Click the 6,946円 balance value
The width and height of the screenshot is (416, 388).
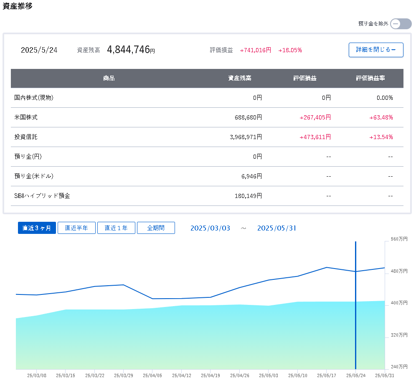251,176
